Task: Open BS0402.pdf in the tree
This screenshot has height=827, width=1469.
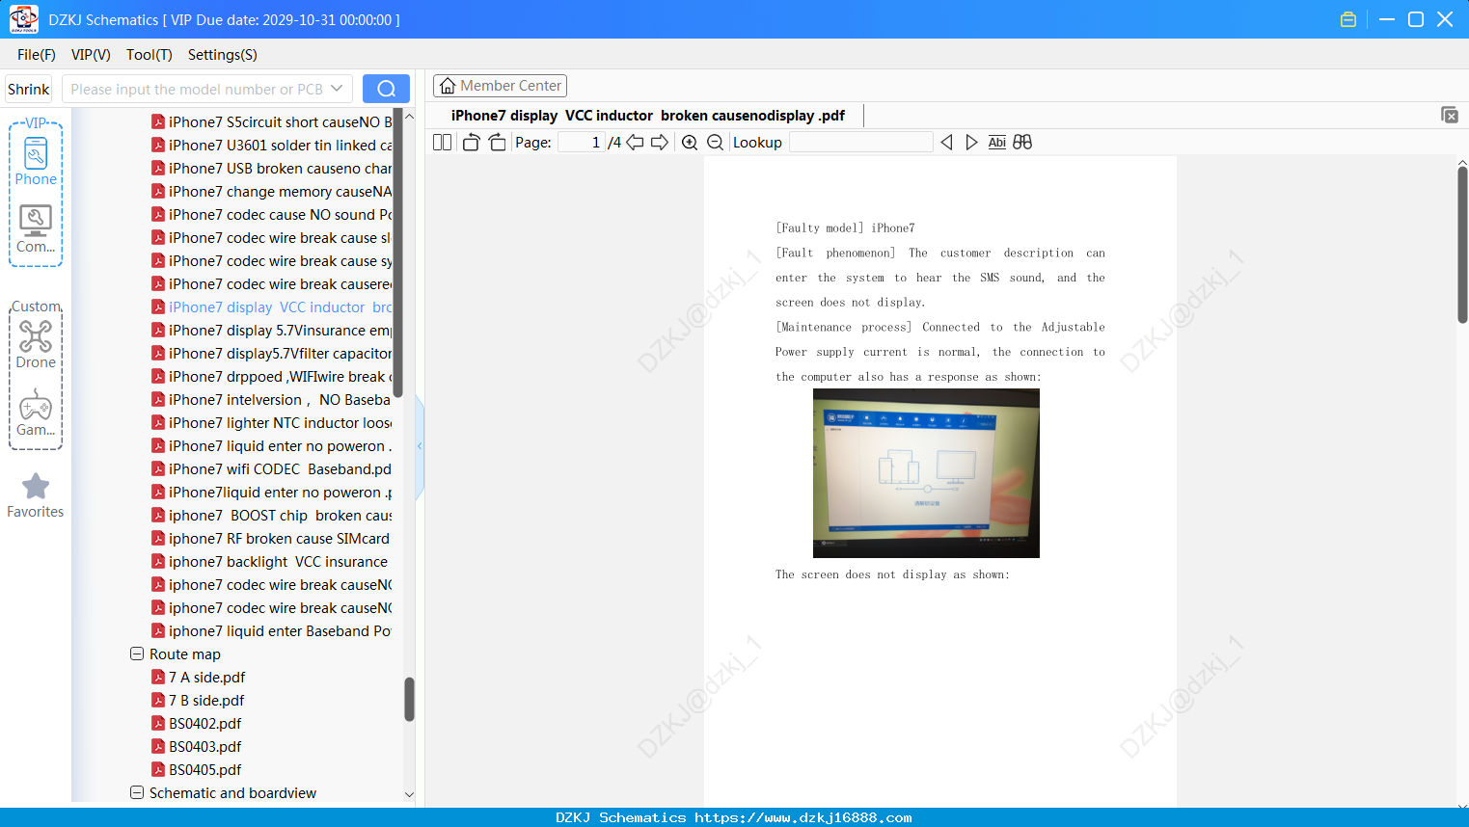Action: 204,723
